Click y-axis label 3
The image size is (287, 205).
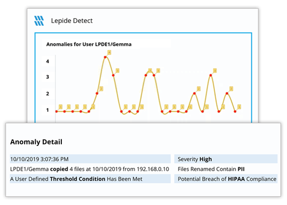48,77
